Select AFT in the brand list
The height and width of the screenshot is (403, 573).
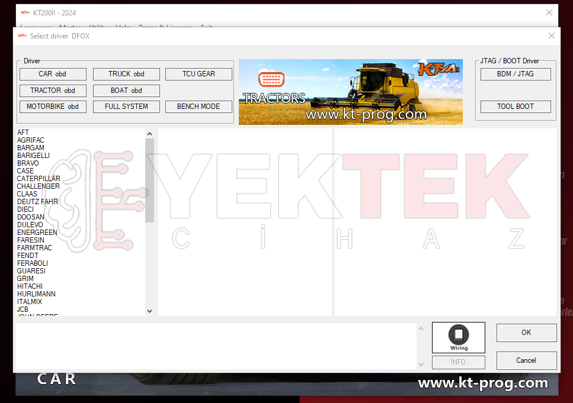pos(23,133)
